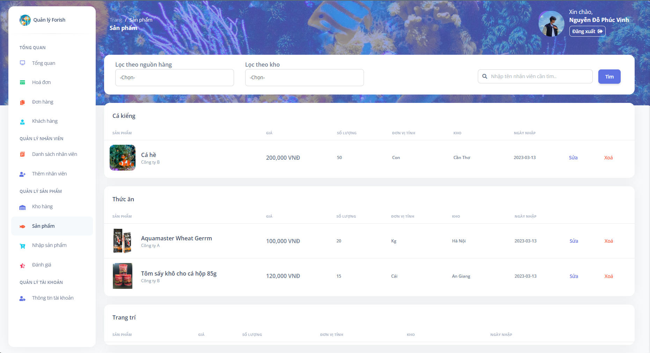The width and height of the screenshot is (650, 353).
Task: Click the Tìm search button
Action: (x=609, y=77)
